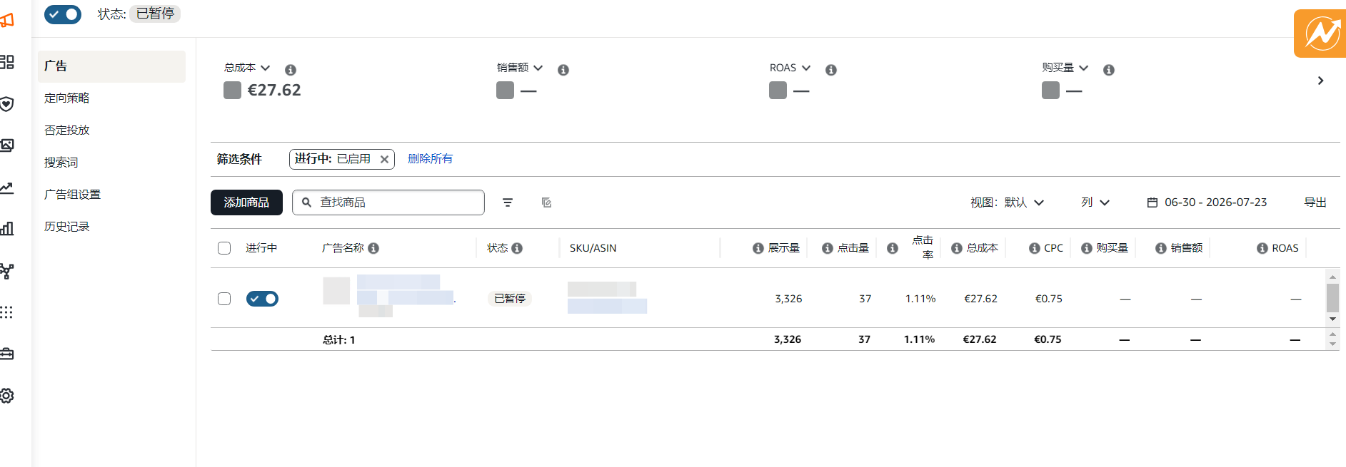Image resolution: width=1346 pixels, height=467 pixels.
Task: Click info icon beside 销售额 column header
Action: point(1161,248)
